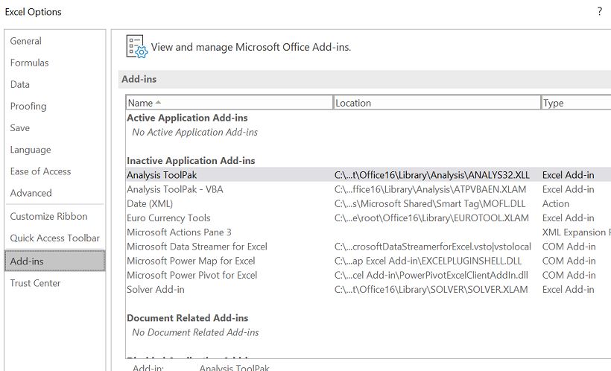Click the PowerPivotExcelClientAddIn.dll location
The image size is (611, 371).
pyautogui.click(x=431, y=275)
